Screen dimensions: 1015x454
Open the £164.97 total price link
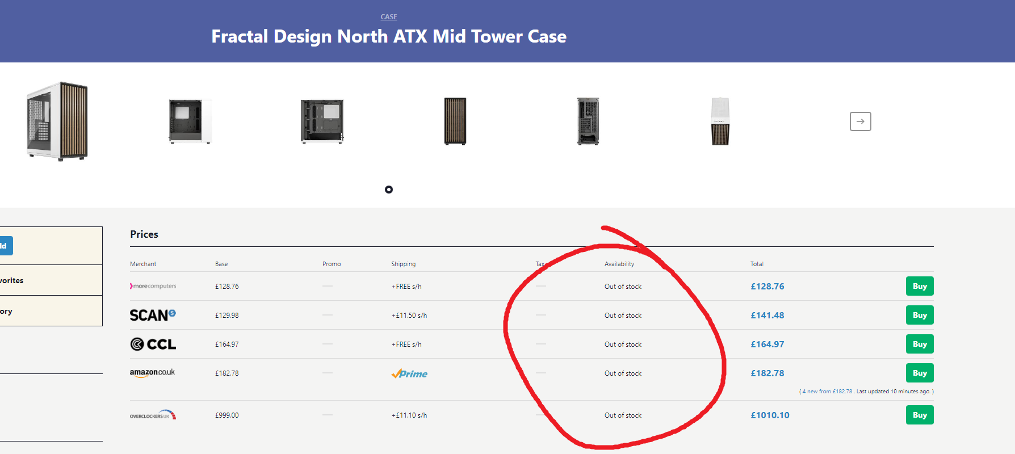[767, 344]
